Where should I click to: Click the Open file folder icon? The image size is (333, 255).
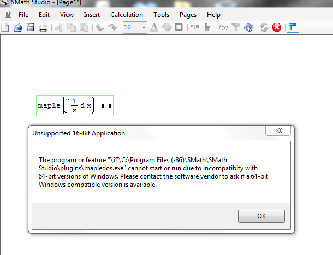click(x=17, y=27)
